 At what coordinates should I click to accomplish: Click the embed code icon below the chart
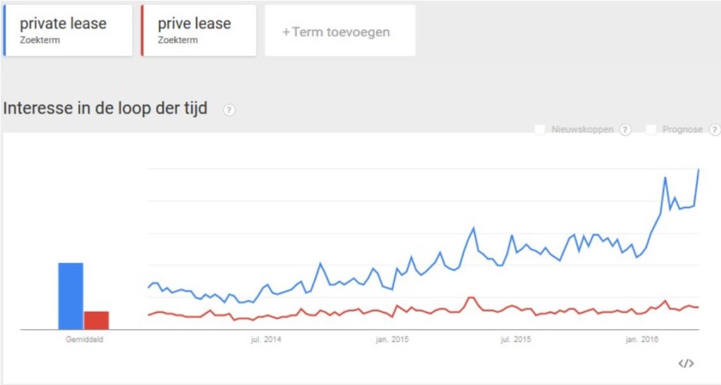pyautogui.click(x=686, y=363)
